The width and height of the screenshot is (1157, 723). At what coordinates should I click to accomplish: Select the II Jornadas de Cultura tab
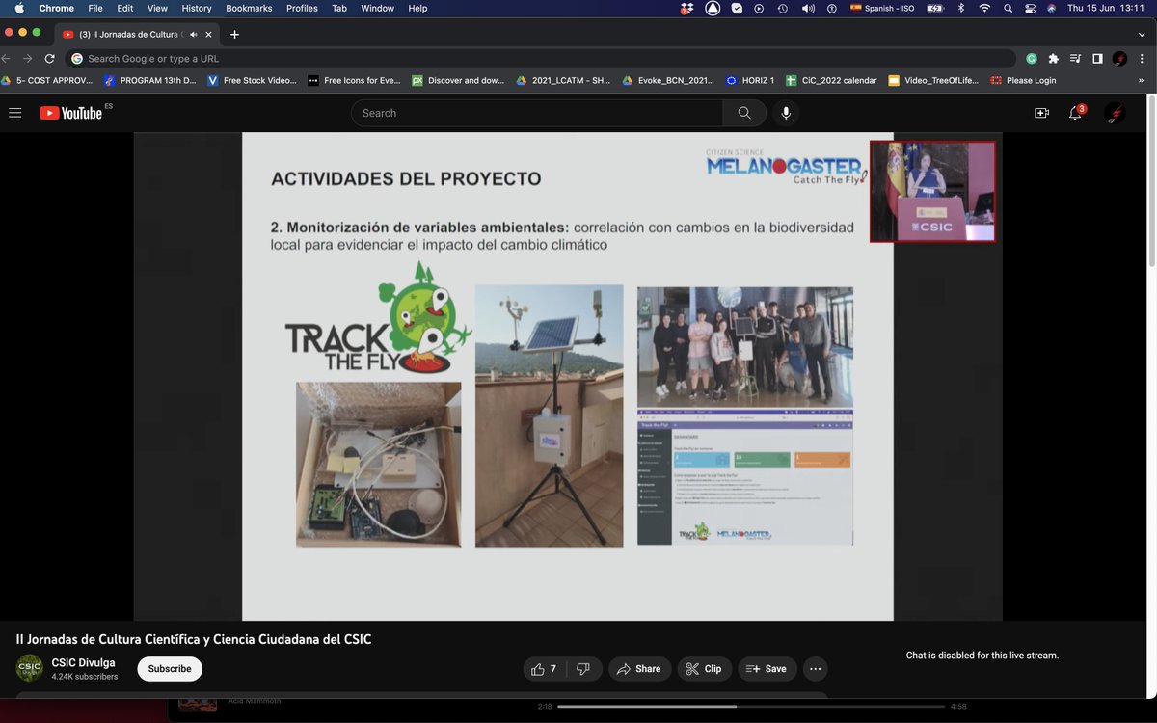coord(138,34)
